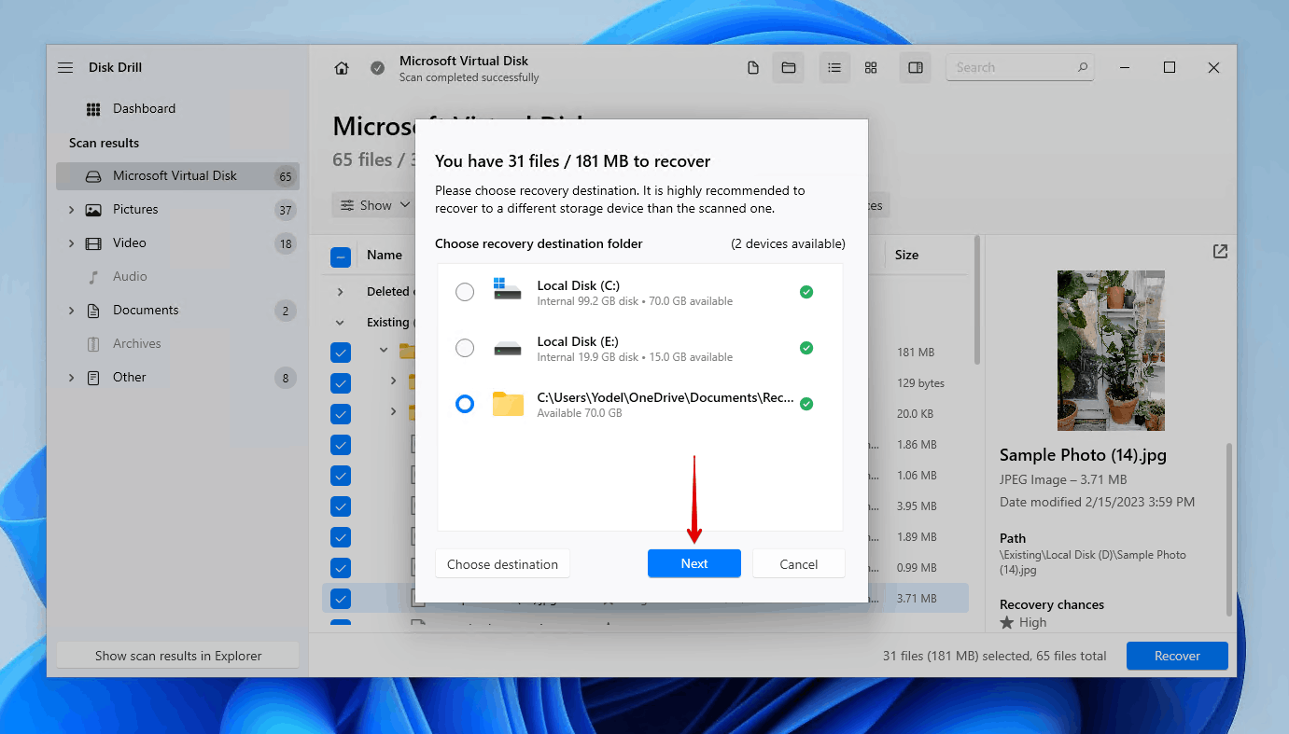Switch to file view icon in toolbar
The width and height of the screenshot is (1289, 734).
pyautogui.click(x=753, y=68)
